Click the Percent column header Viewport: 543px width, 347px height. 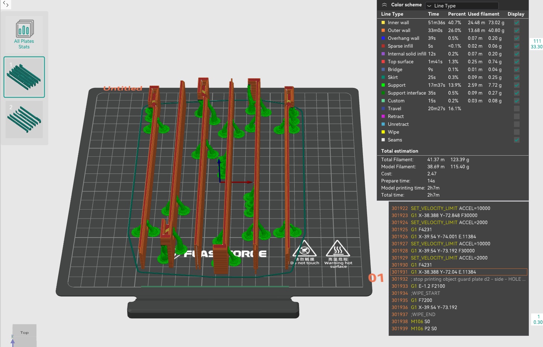click(x=457, y=14)
